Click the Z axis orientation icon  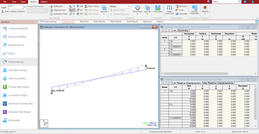pos(44,123)
